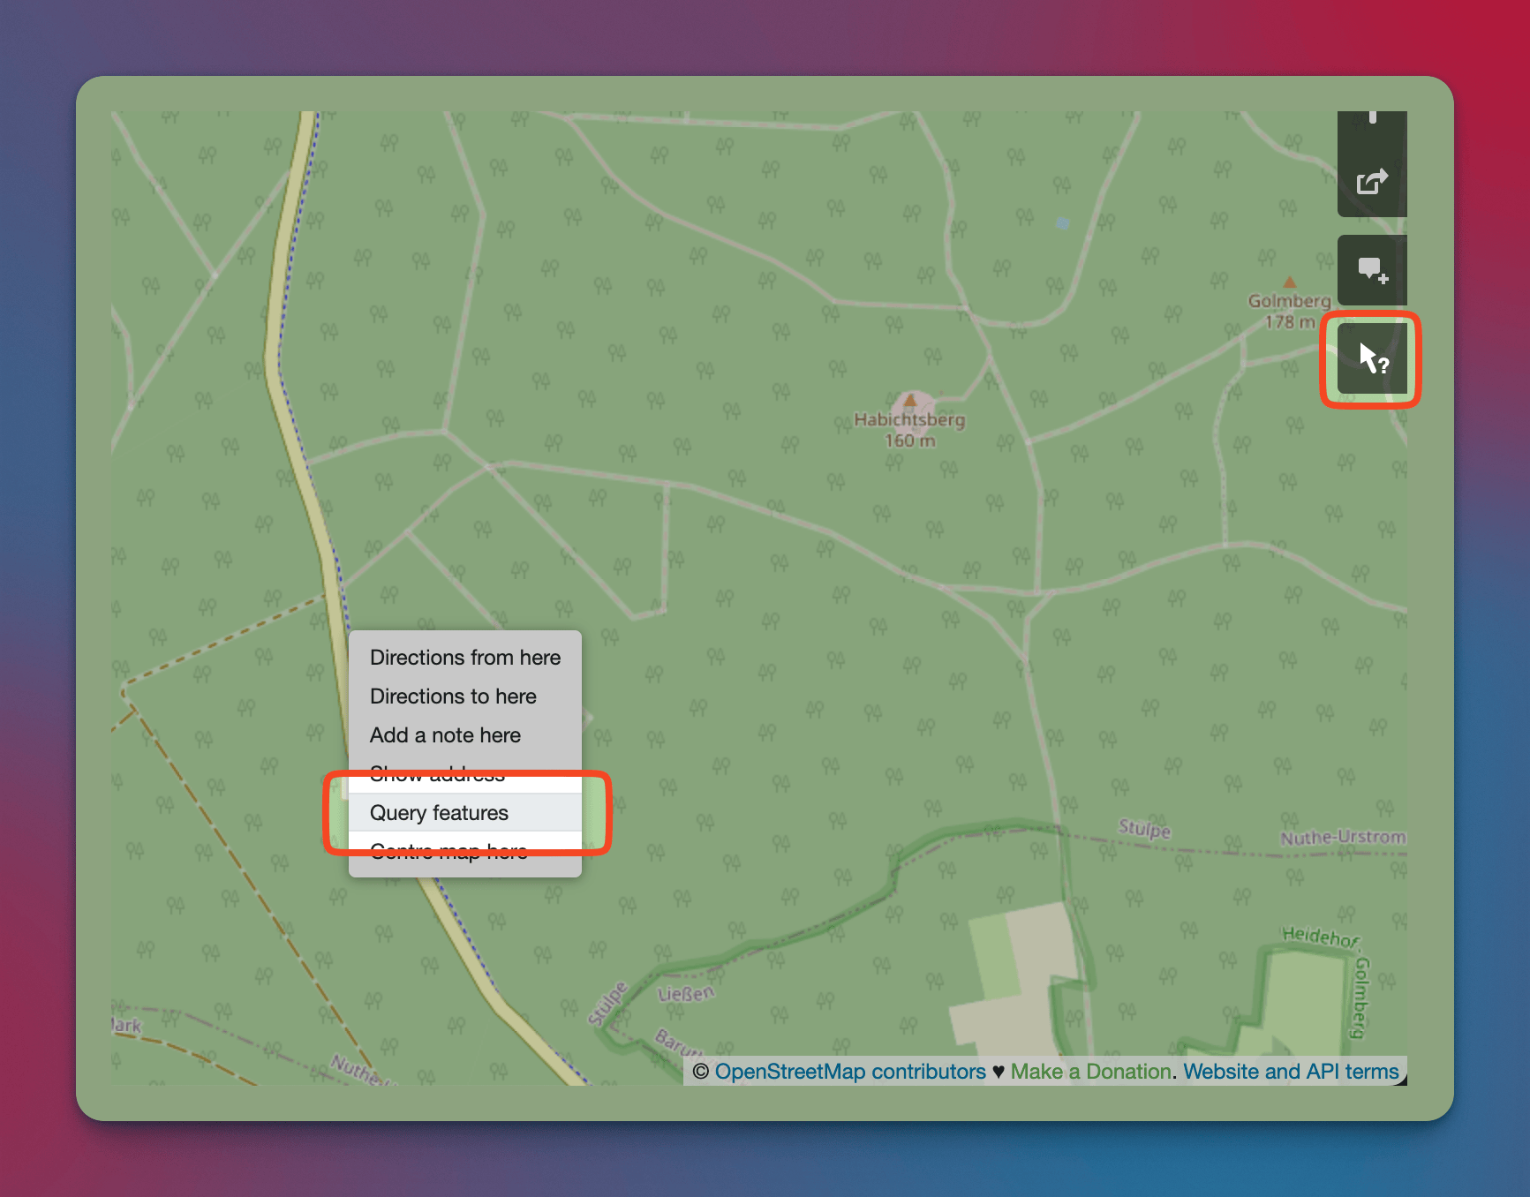This screenshot has width=1530, height=1197.
Task: Click the Add a note speech-bubble icon
Action: coord(1371,269)
